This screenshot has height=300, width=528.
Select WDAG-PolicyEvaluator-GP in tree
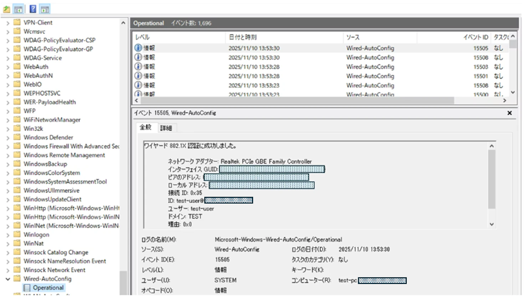(58, 49)
